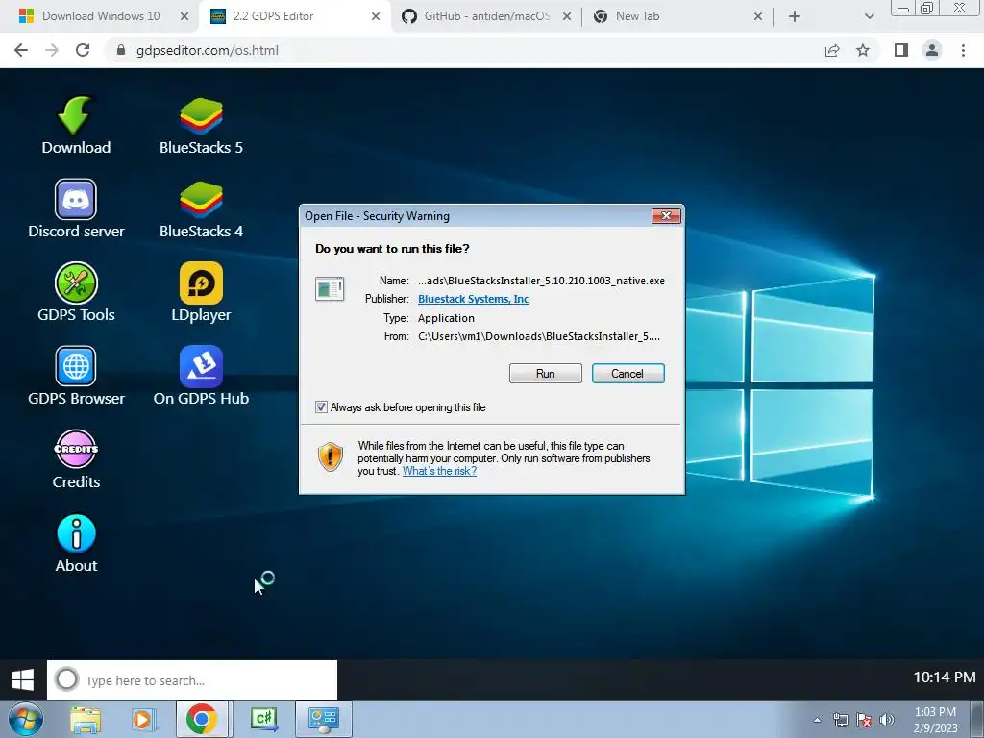Expand the tab search chevron
Image resolution: width=984 pixels, height=738 pixels.
869,16
